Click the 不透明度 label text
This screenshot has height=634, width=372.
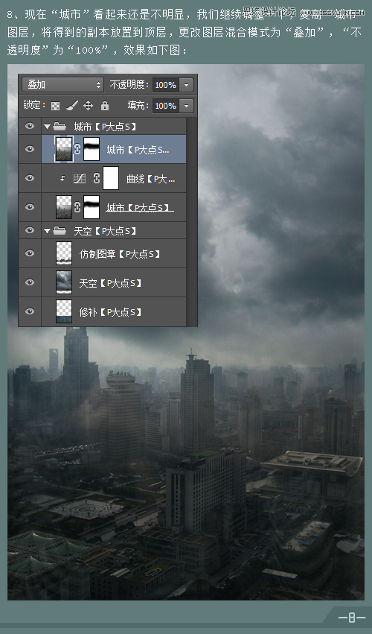point(129,84)
